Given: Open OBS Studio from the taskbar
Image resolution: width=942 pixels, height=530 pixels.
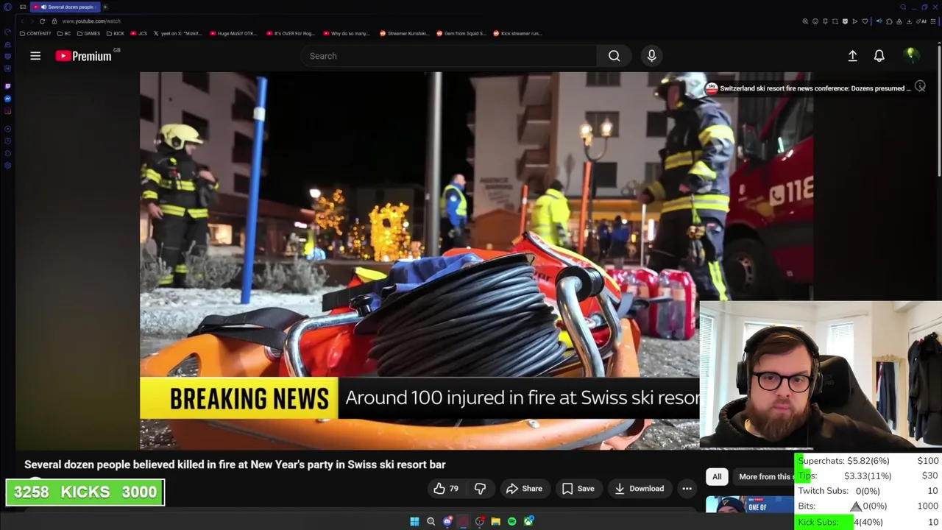Looking at the screenshot, I should pos(480,521).
